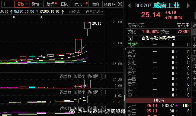Close the bottom indicator panel

pos(103,108)
